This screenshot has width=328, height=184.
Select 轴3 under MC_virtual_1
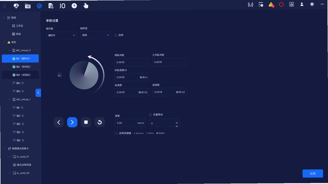point(18,124)
